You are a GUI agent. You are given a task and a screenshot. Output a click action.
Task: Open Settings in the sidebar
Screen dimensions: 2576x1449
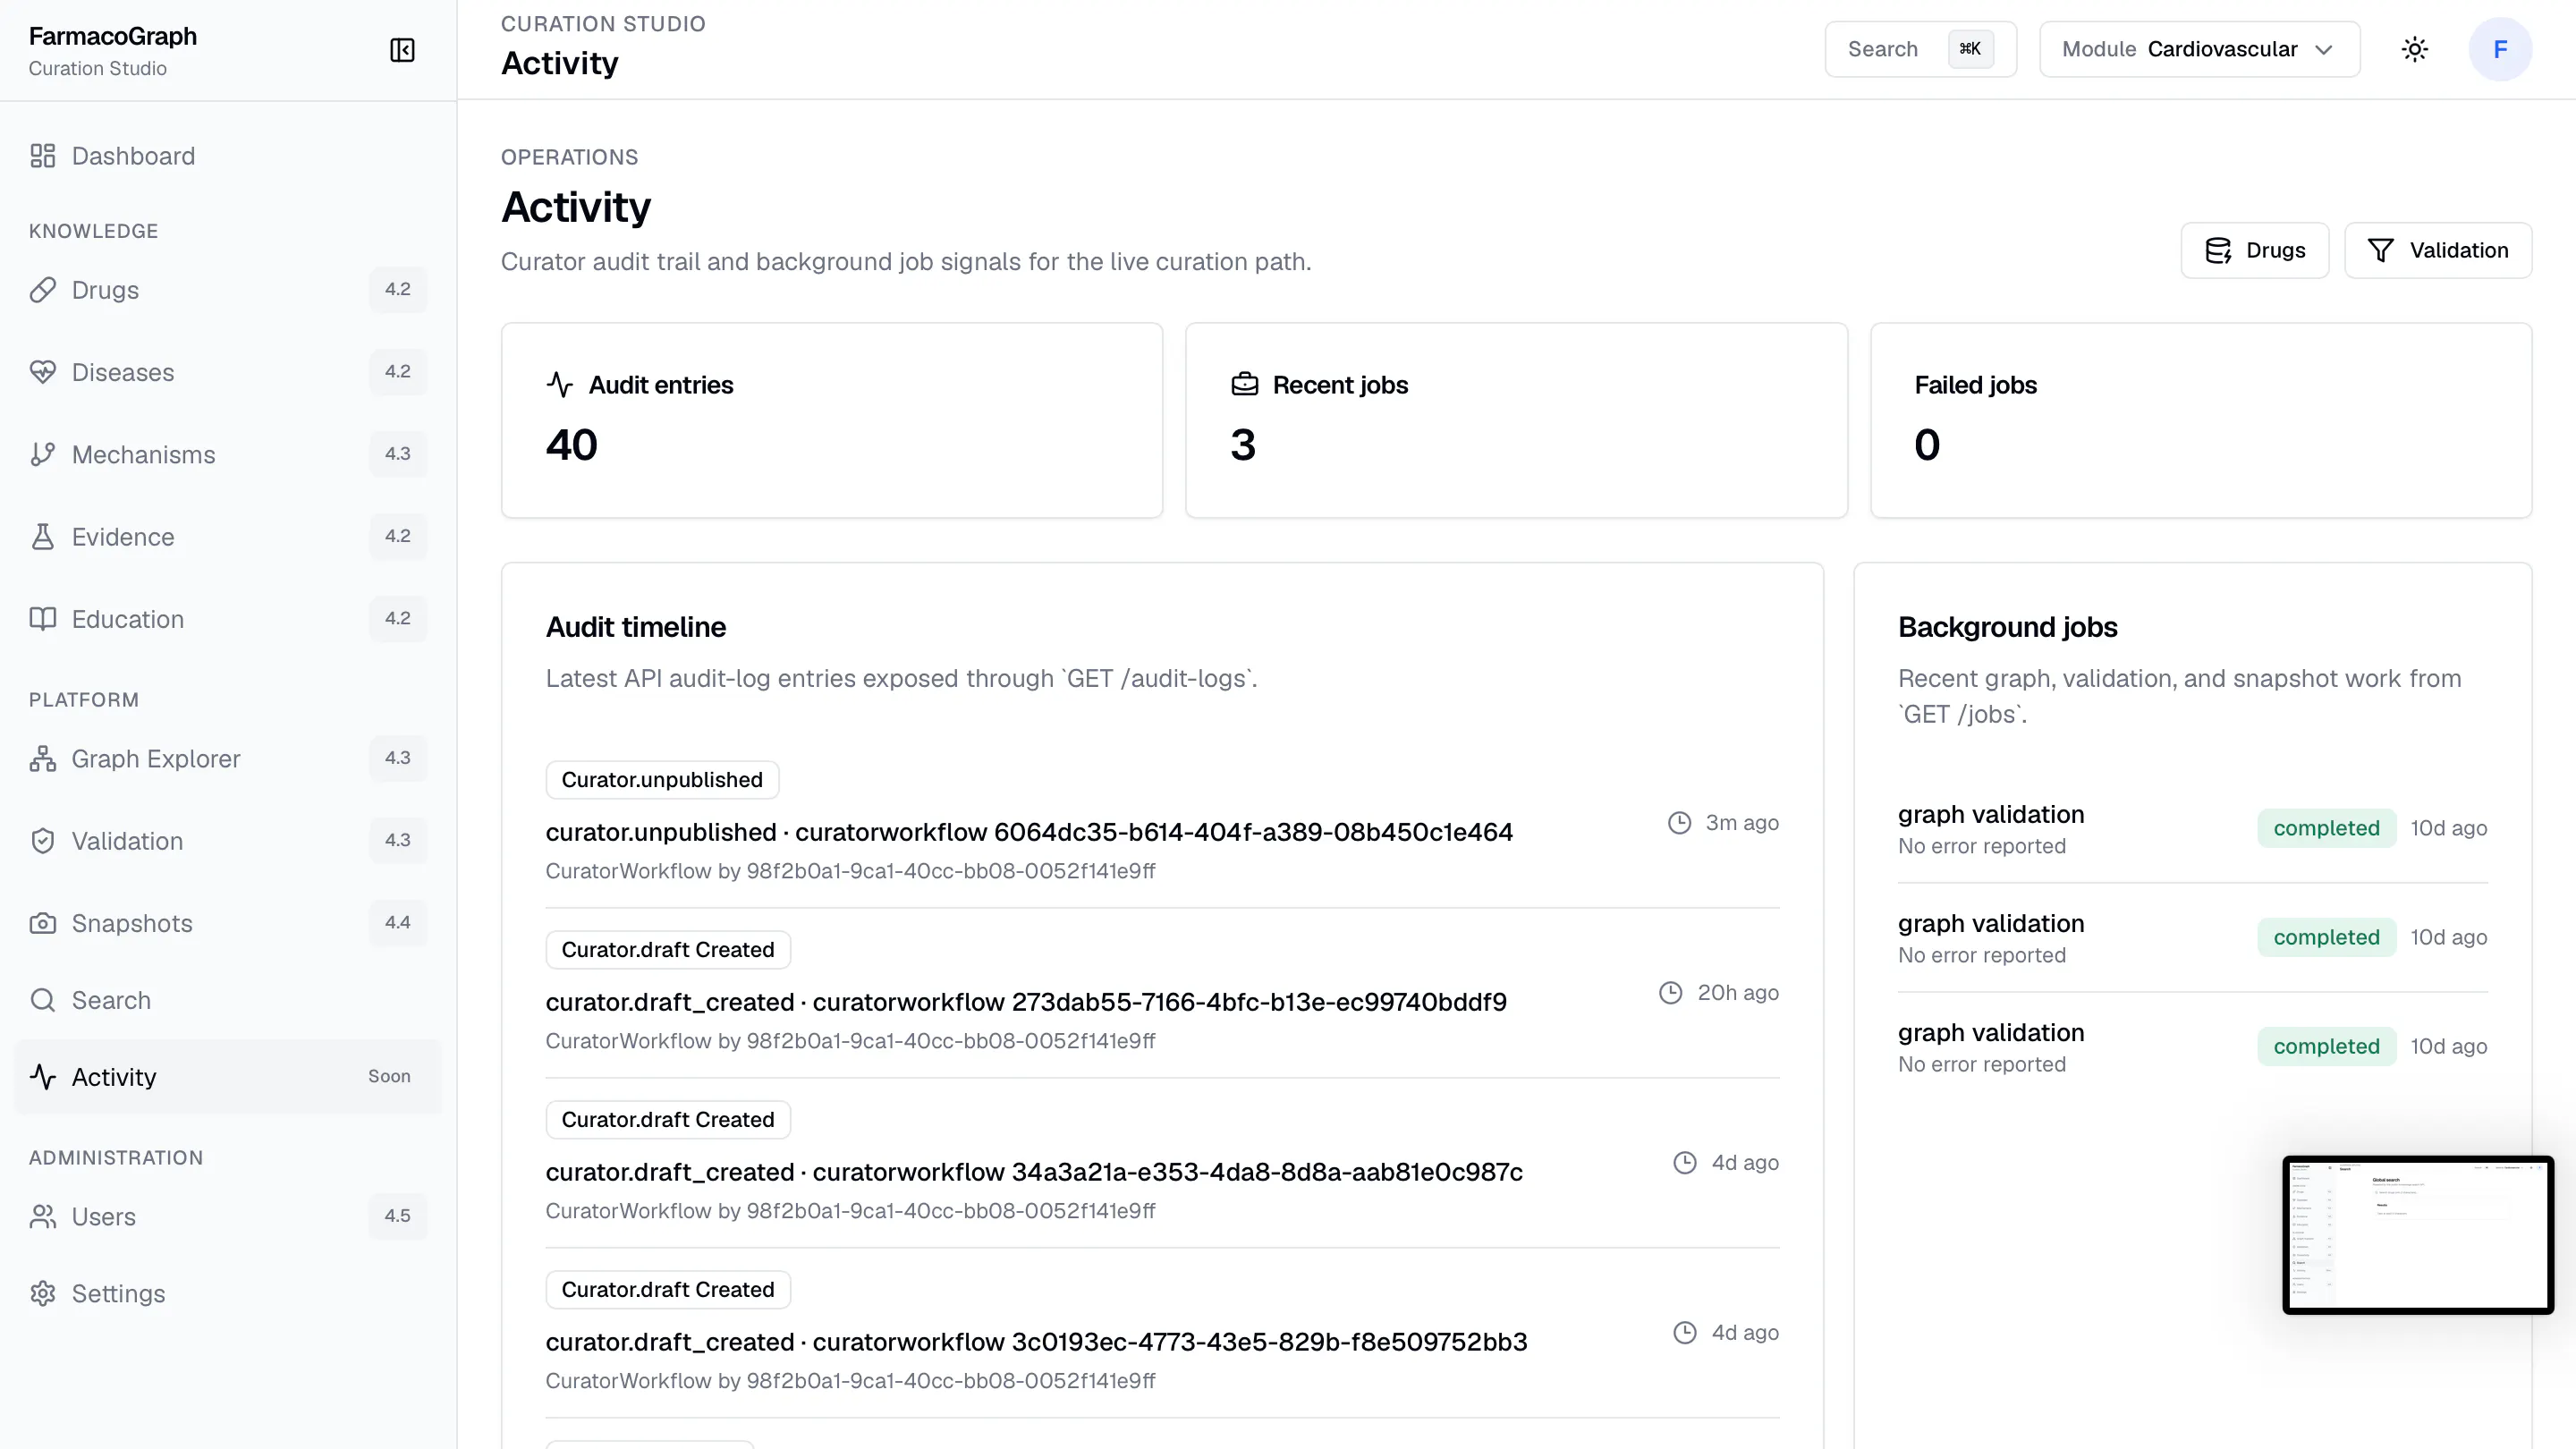[228, 1294]
